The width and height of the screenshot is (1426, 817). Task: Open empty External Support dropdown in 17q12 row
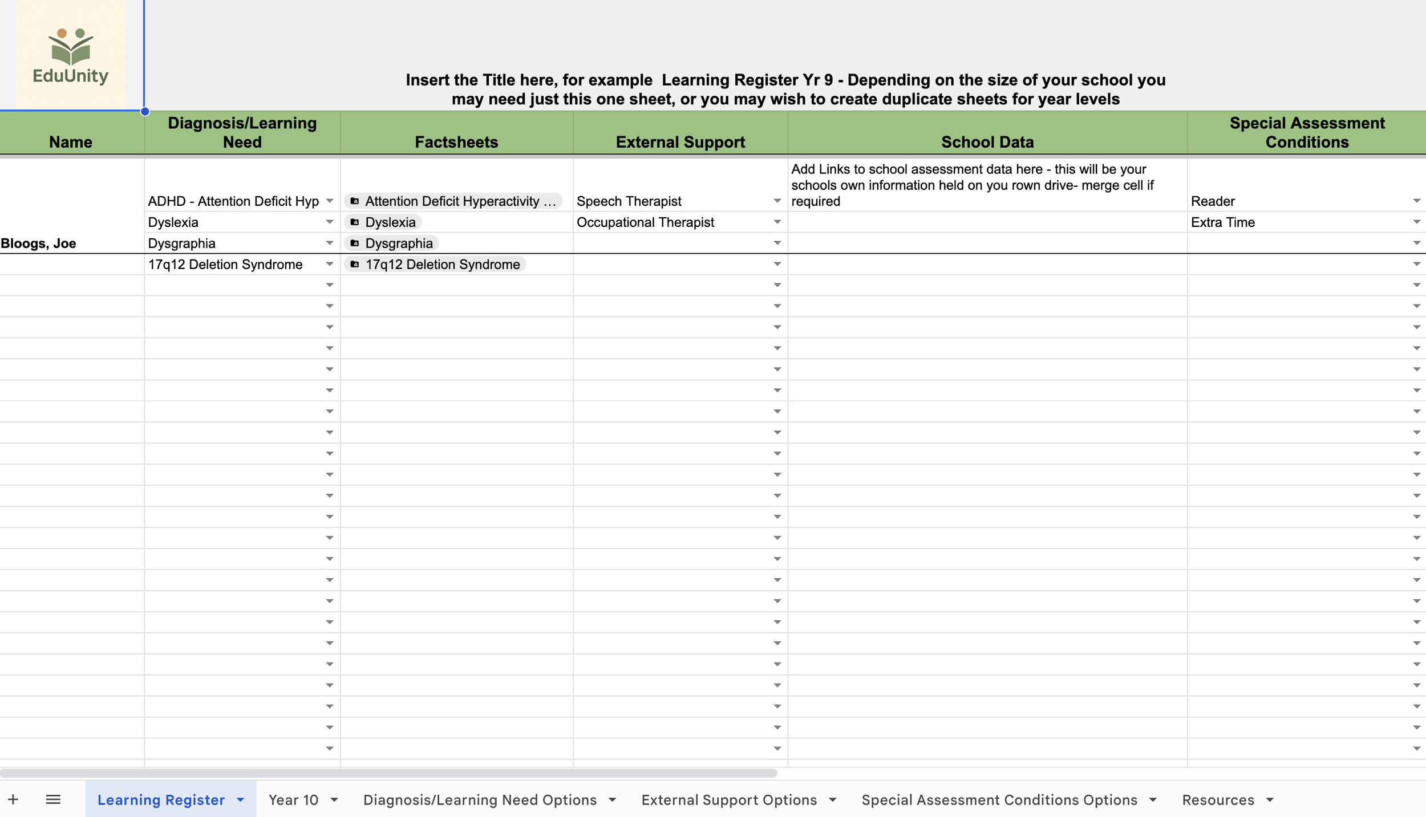(777, 264)
